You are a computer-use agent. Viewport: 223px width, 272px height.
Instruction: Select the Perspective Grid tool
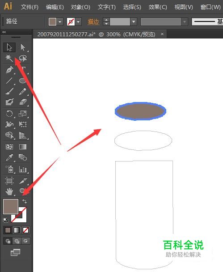click(x=23, y=135)
